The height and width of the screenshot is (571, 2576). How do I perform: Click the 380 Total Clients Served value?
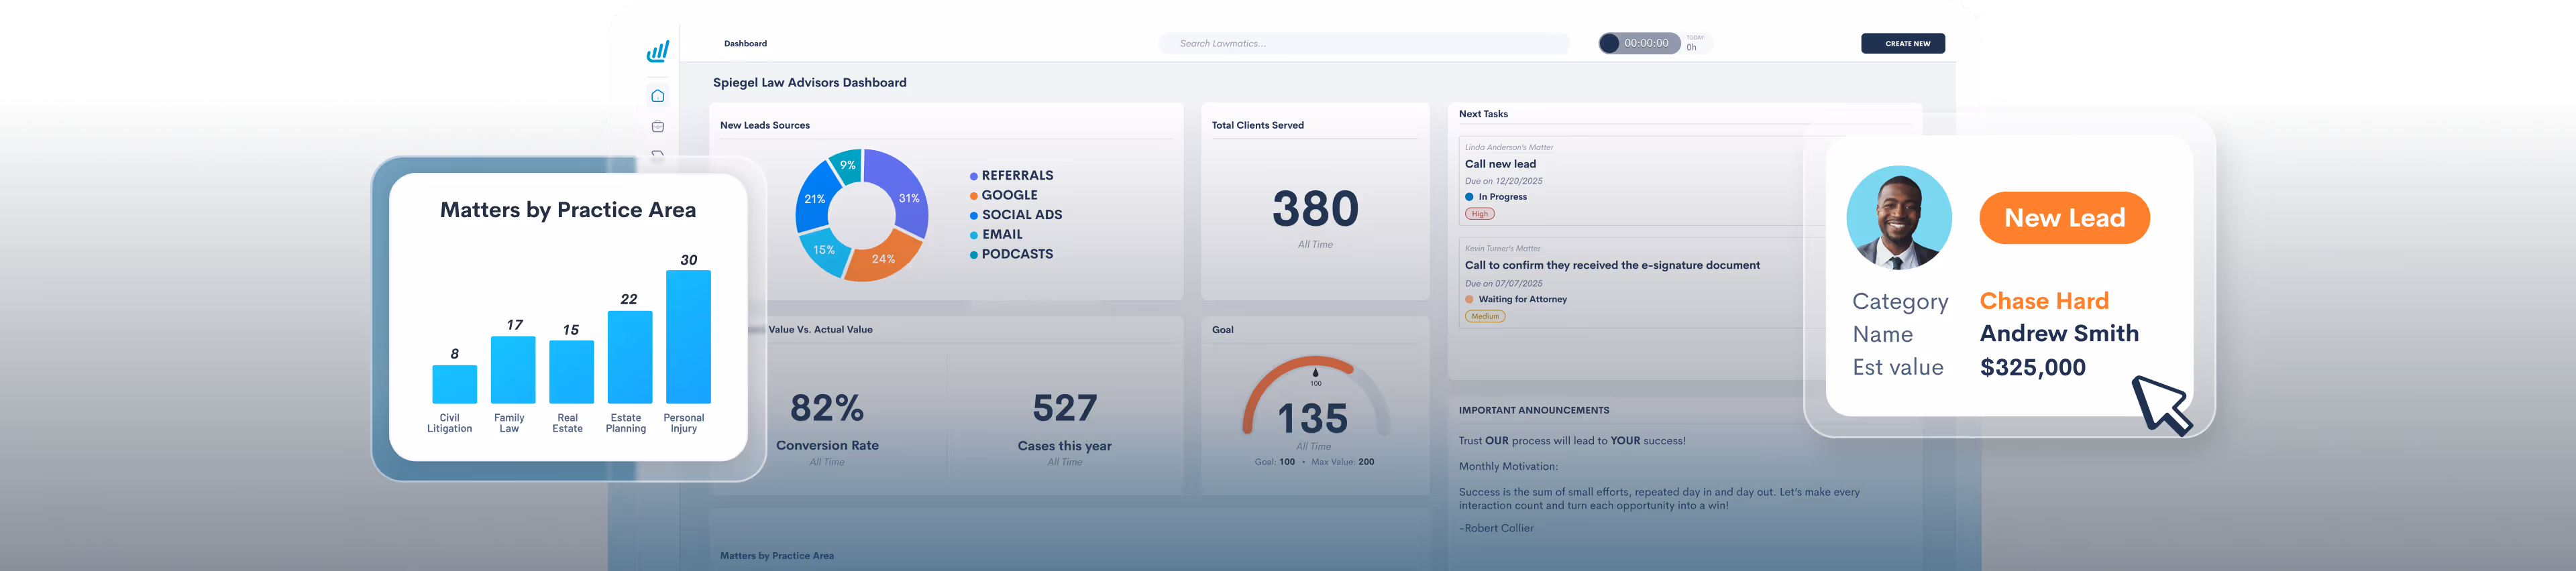tap(1315, 210)
